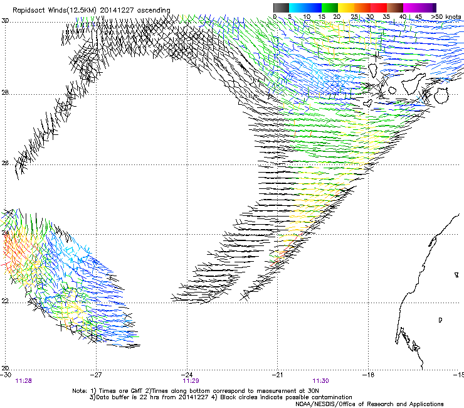Click the magenta 40-45 knots legend swatch
The width and height of the screenshot is (464, 408).
pos(411,8)
